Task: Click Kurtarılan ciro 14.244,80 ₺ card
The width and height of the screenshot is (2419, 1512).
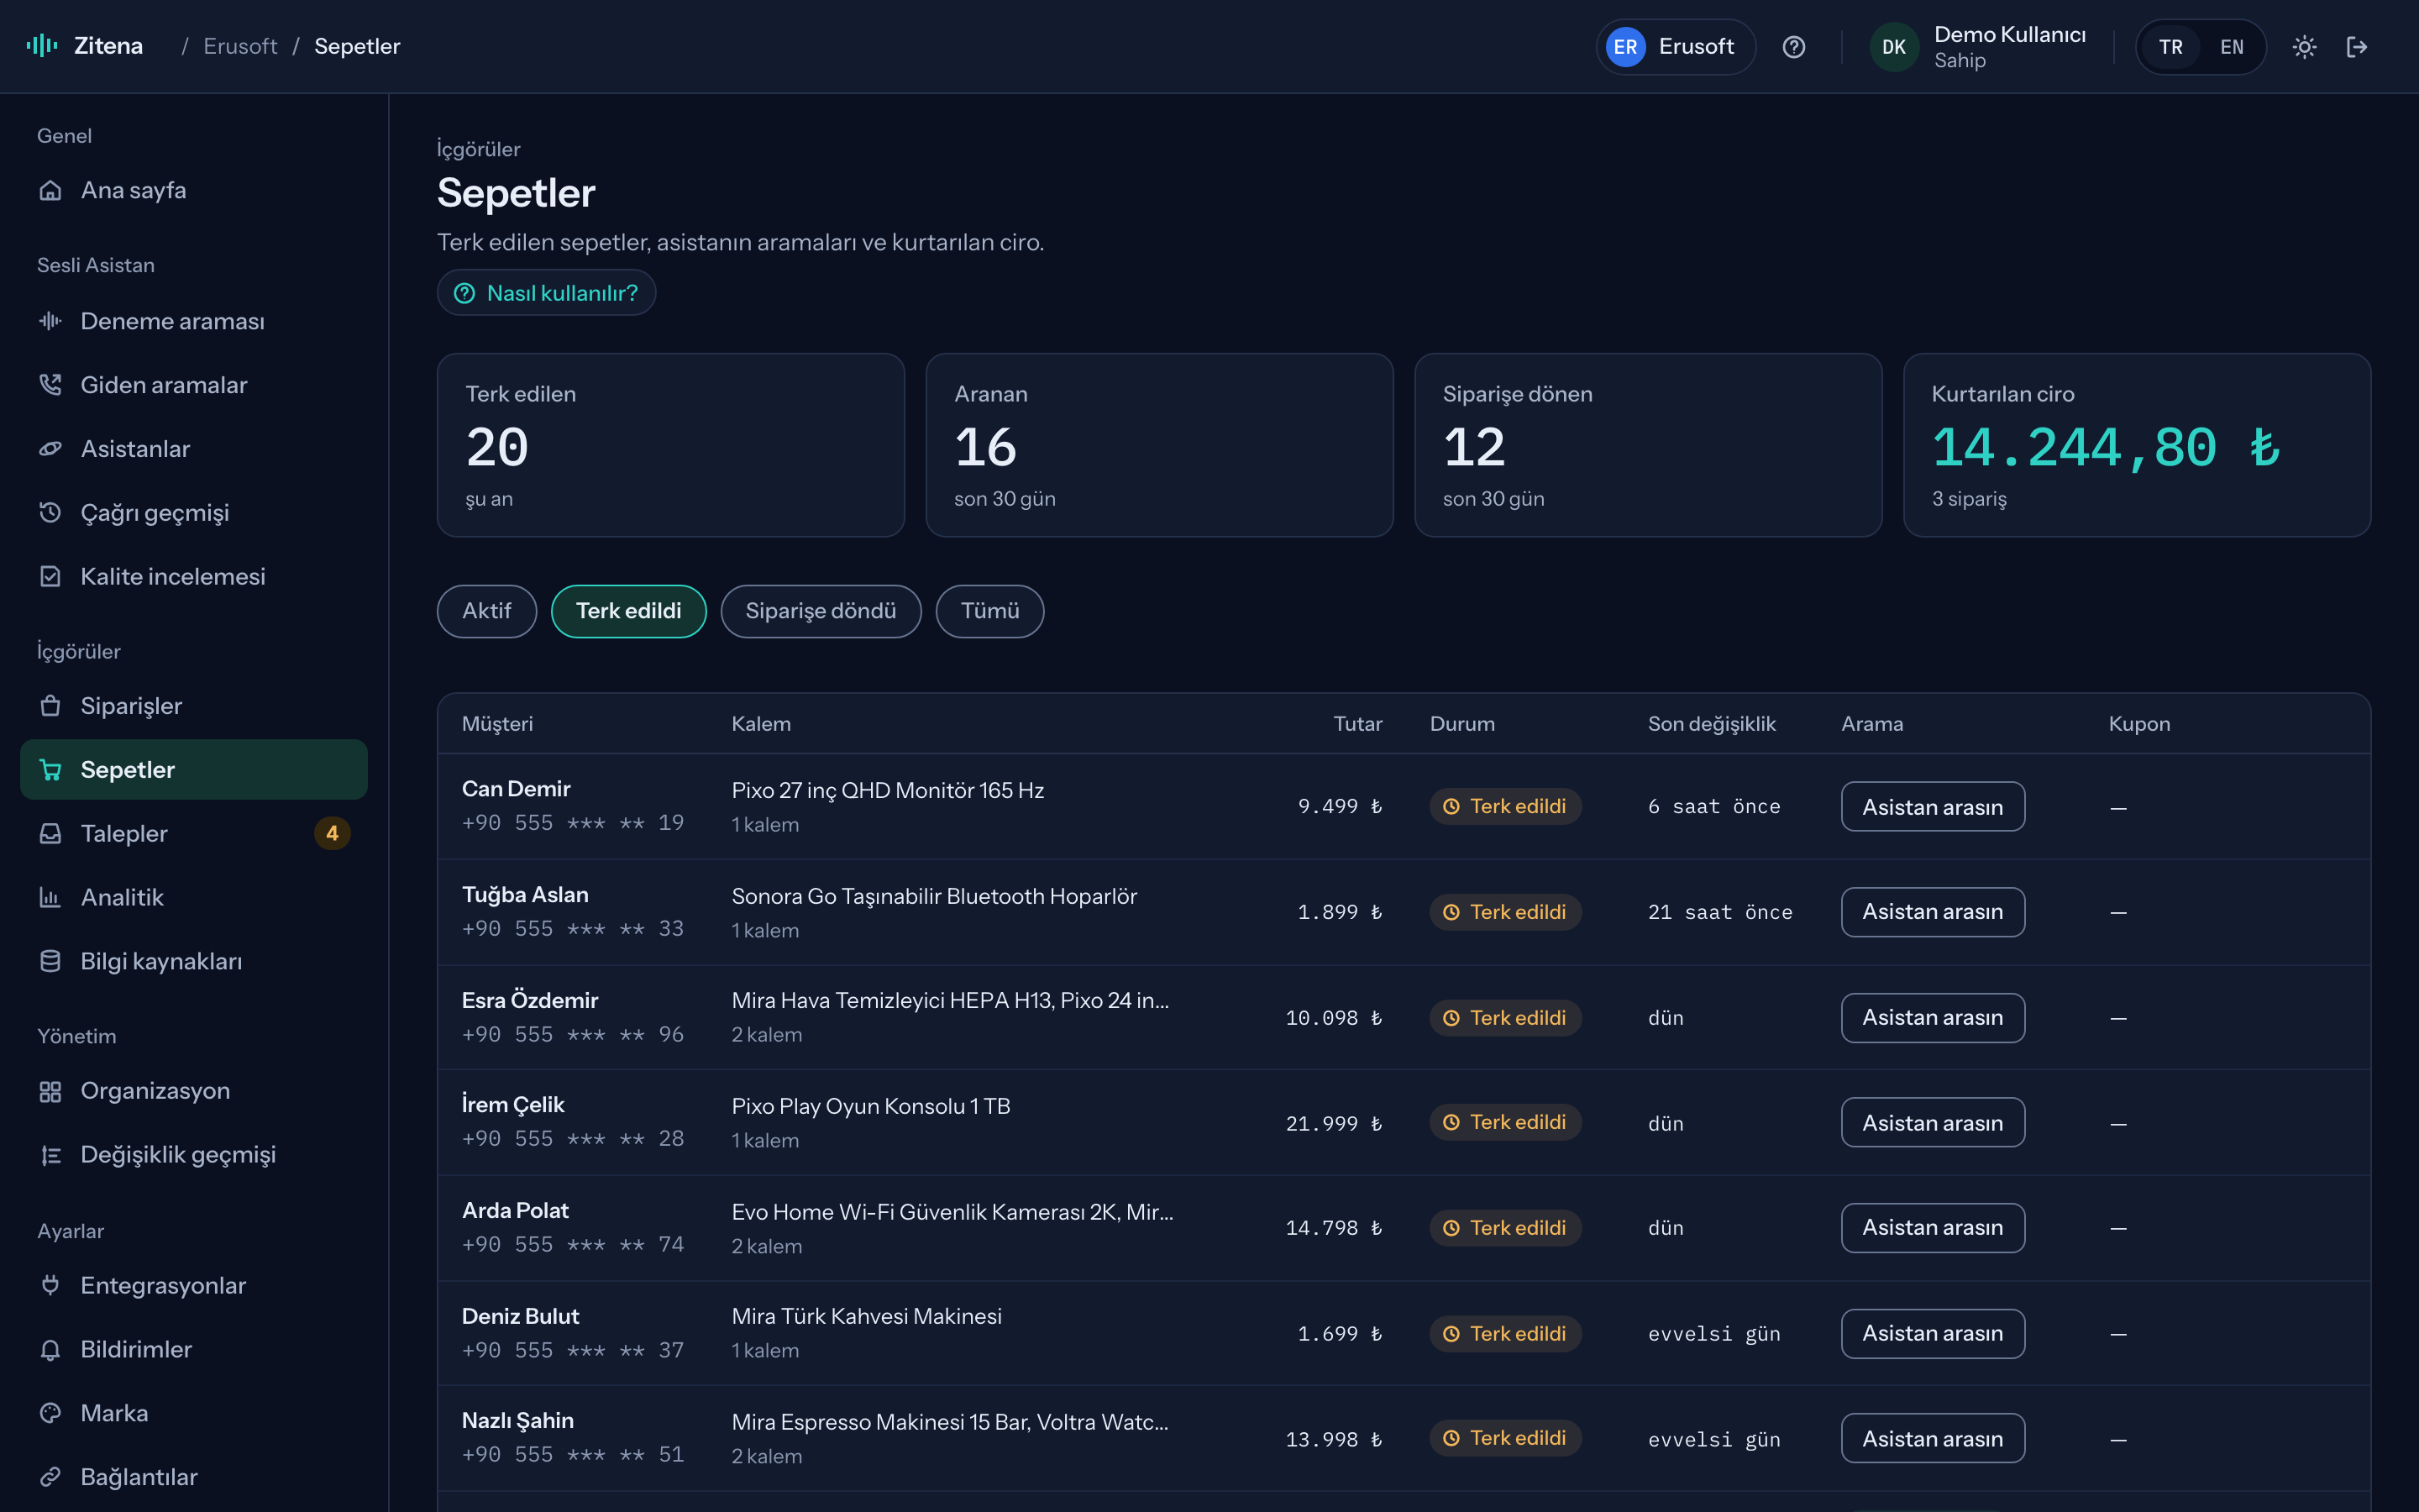Action: click(2137, 445)
